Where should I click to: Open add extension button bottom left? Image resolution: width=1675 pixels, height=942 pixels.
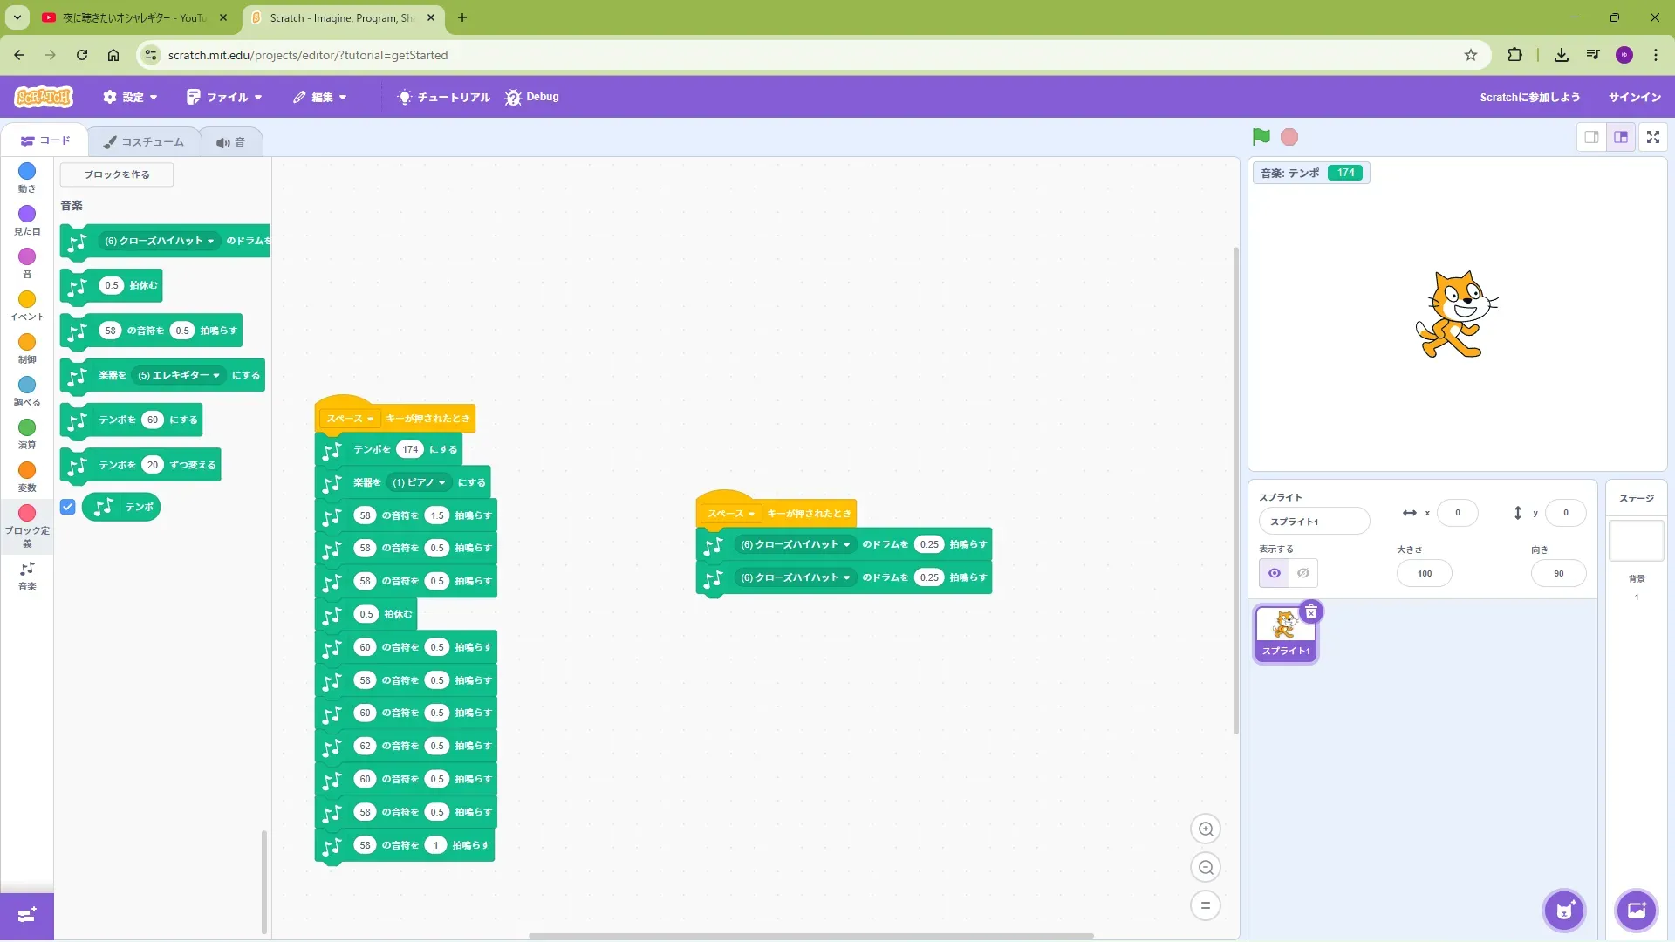(27, 915)
